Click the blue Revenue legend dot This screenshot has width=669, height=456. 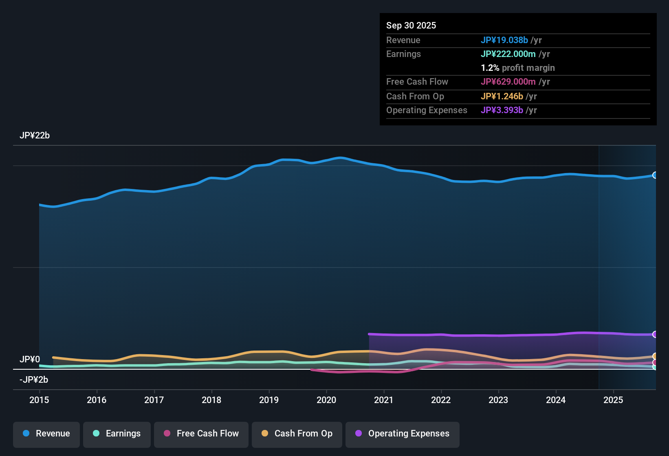(x=26, y=434)
